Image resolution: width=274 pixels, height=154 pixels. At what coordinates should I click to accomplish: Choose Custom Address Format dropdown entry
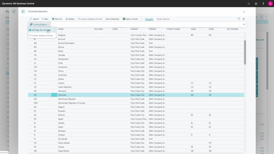pos(42,36)
